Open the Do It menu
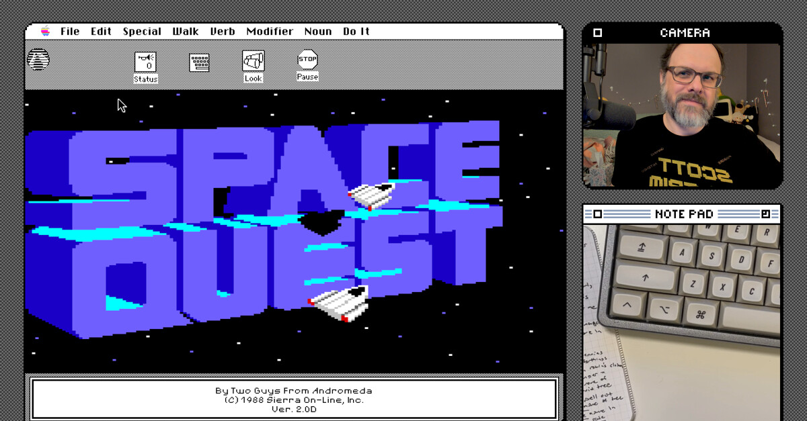This screenshot has width=807, height=421. 356,32
